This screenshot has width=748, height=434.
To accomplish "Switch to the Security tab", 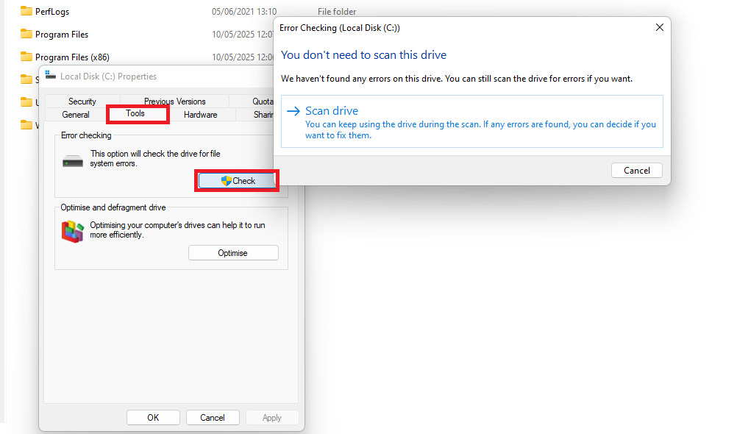I will tap(82, 101).
